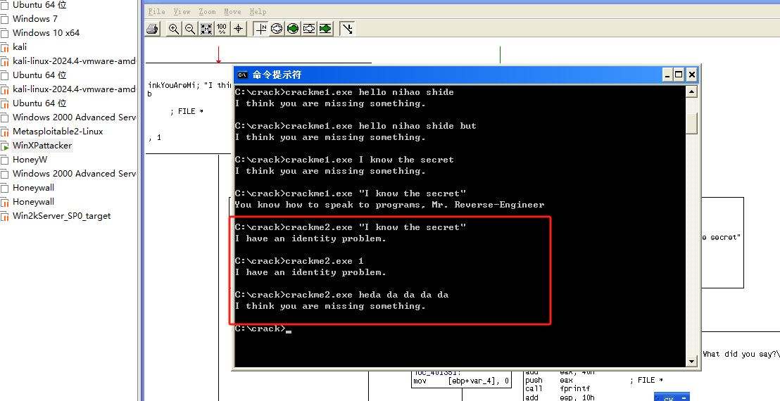Select the Windows 10 x64 virtual machine
Screen dimensions: 780x401
(x=46, y=33)
